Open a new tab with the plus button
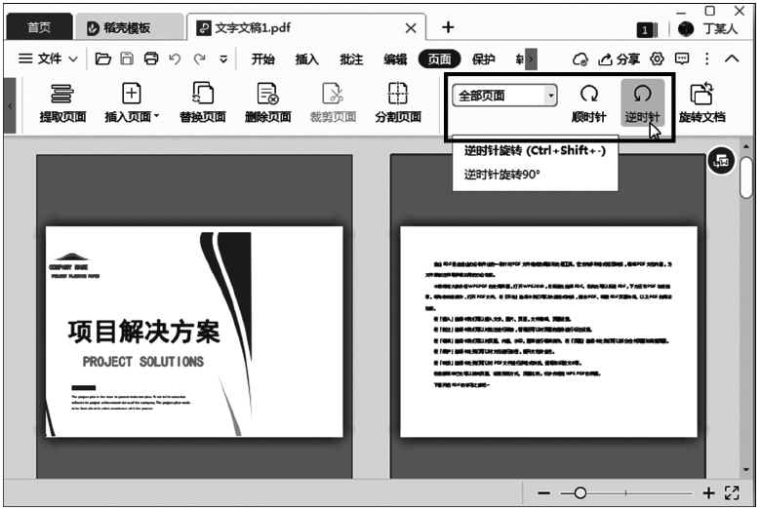Image resolution: width=760 pixels, height=511 pixels. pos(448,27)
